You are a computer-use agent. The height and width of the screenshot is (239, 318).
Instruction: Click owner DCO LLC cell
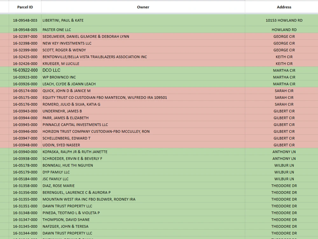point(143,70)
